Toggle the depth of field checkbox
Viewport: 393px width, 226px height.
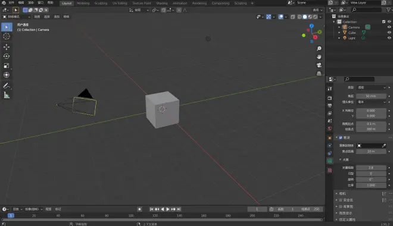click(341, 137)
